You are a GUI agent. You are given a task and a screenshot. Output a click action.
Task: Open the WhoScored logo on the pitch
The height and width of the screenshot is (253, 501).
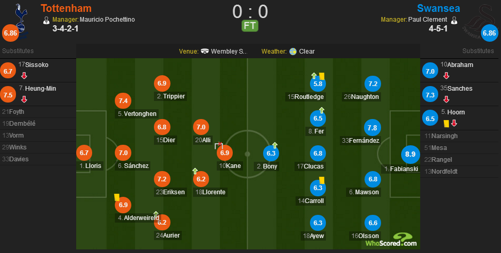click(x=390, y=240)
